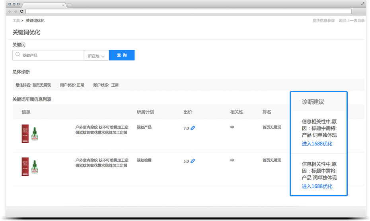Click the fullscreen expand icon in title bar
370x221 pixels.
[362, 4]
